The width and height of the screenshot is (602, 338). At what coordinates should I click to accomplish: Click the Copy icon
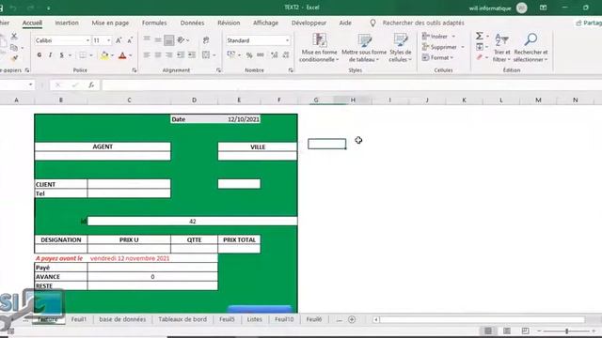click(14, 48)
